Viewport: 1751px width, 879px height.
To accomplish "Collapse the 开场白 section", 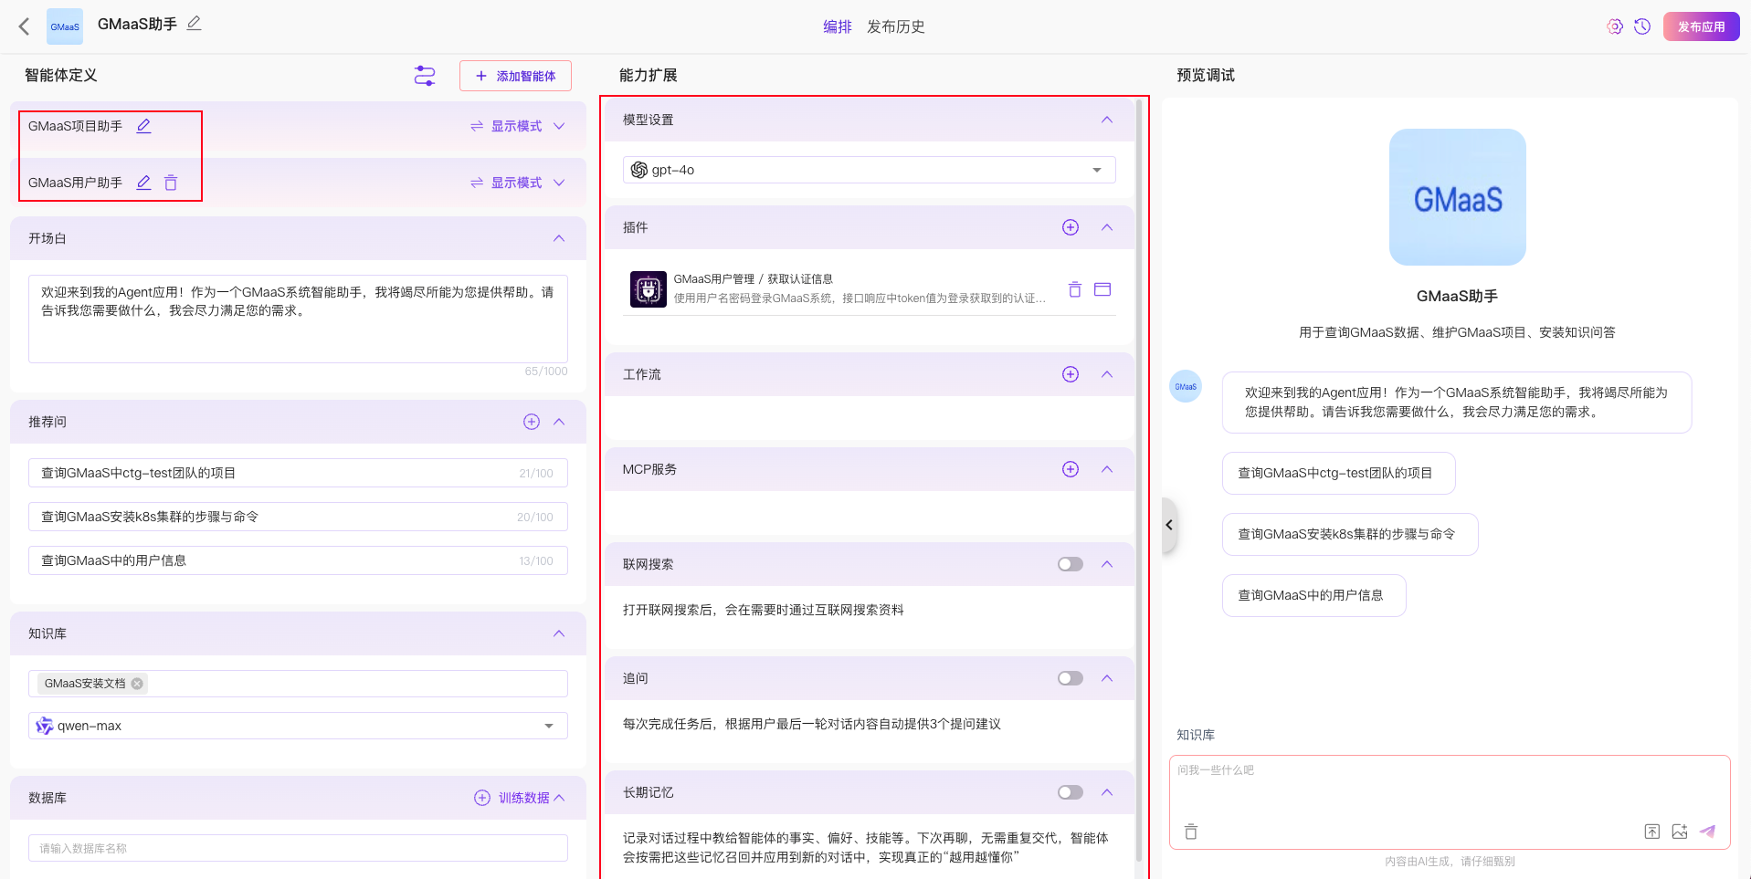I will click(x=559, y=238).
